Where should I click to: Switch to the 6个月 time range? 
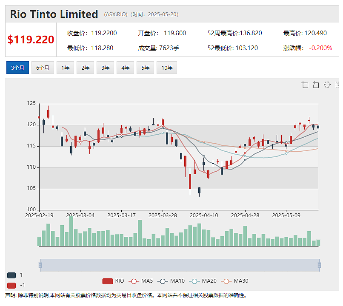(43, 68)
